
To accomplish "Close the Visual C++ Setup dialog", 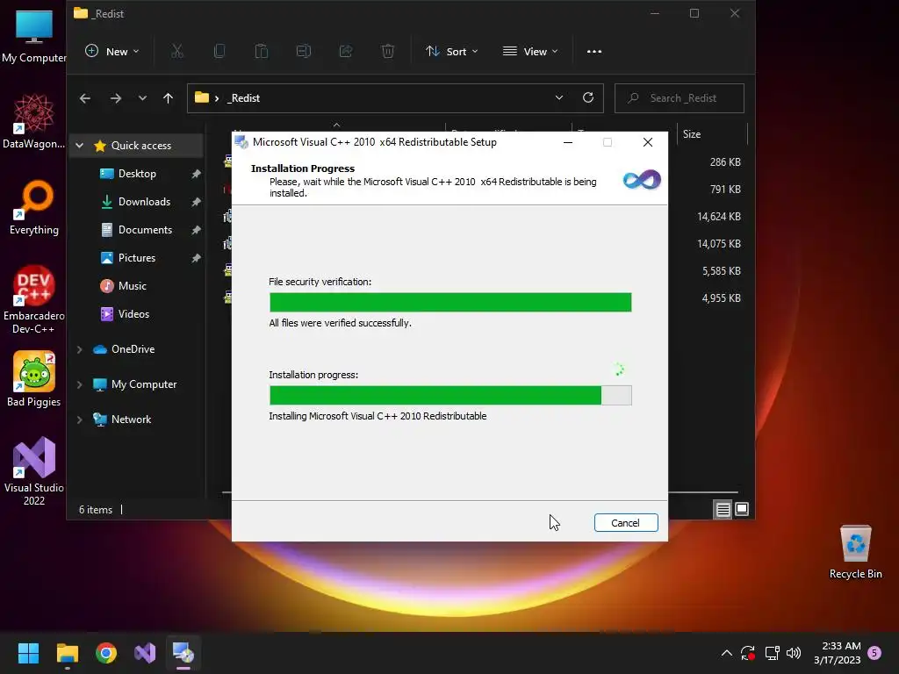I will click(x=648, y=142).
